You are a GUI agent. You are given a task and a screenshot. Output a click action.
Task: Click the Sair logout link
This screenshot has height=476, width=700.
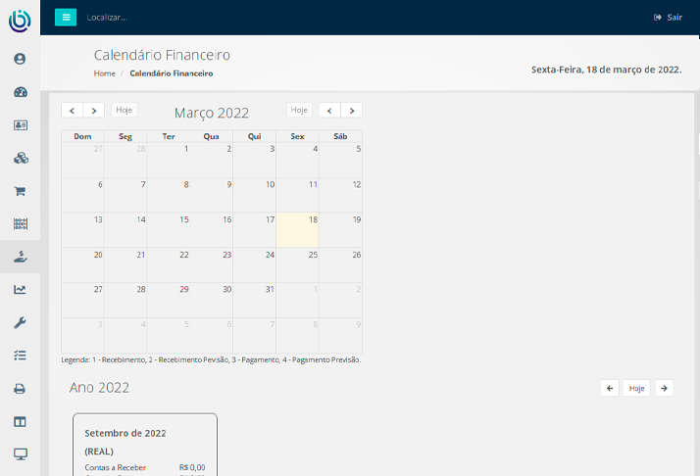pos(668,18)
